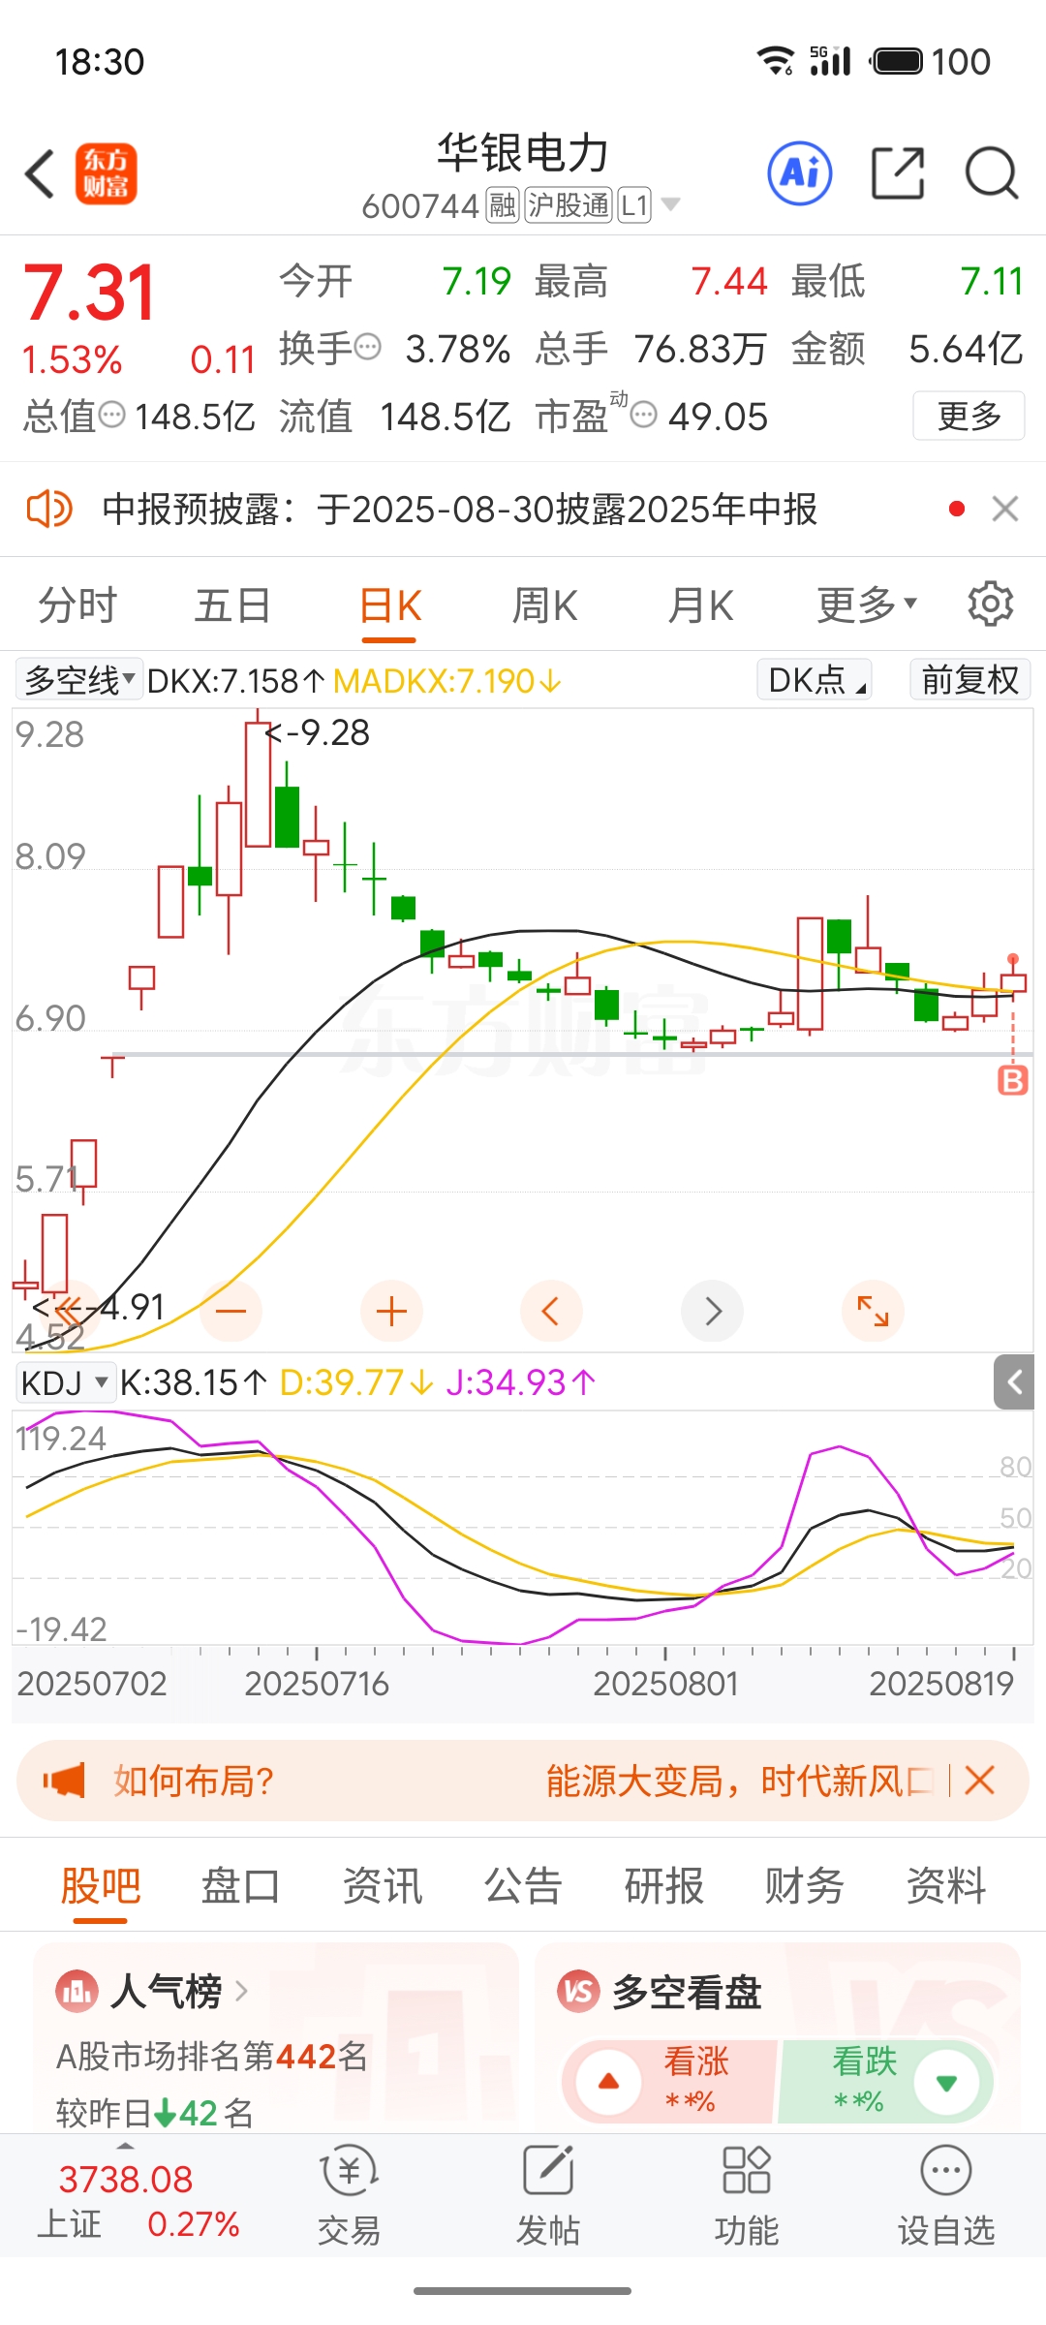The image size is (1046, 2325).
Task: Open 股吧 tab
Action: click(101, 1886)
